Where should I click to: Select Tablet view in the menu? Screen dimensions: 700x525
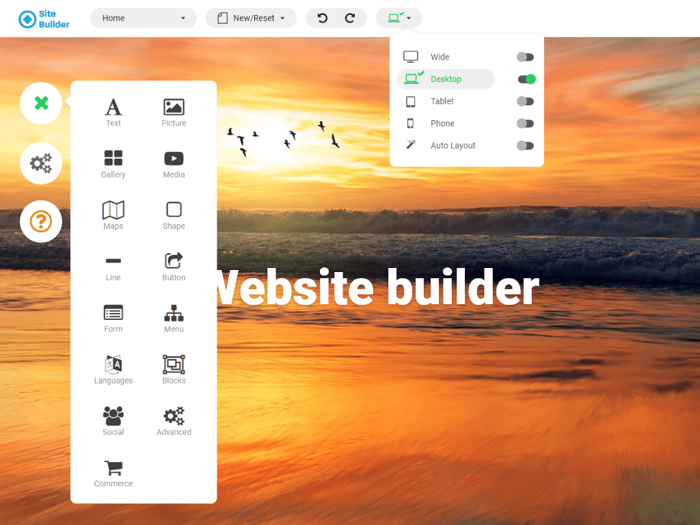click(x=446, y=101)
